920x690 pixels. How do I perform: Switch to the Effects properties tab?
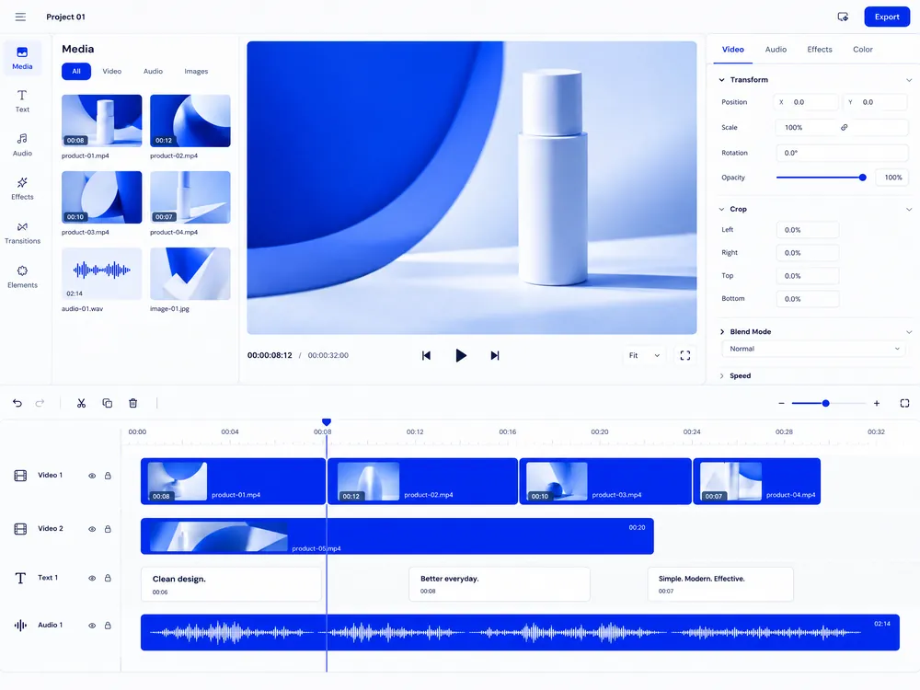[819, 50]
